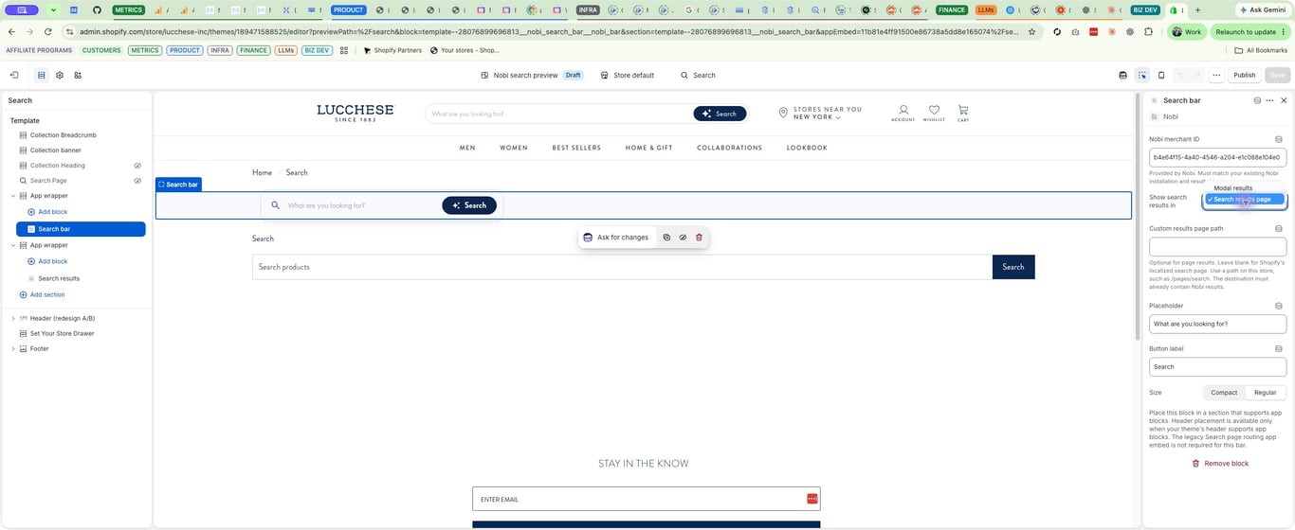Image resolution: width=1295 pixels, height=530 pixels.
Task: Expand the Footer section
Action: (x=13, y=348)
